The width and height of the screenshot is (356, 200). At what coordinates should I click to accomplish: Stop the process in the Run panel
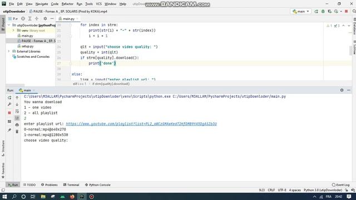9,113
